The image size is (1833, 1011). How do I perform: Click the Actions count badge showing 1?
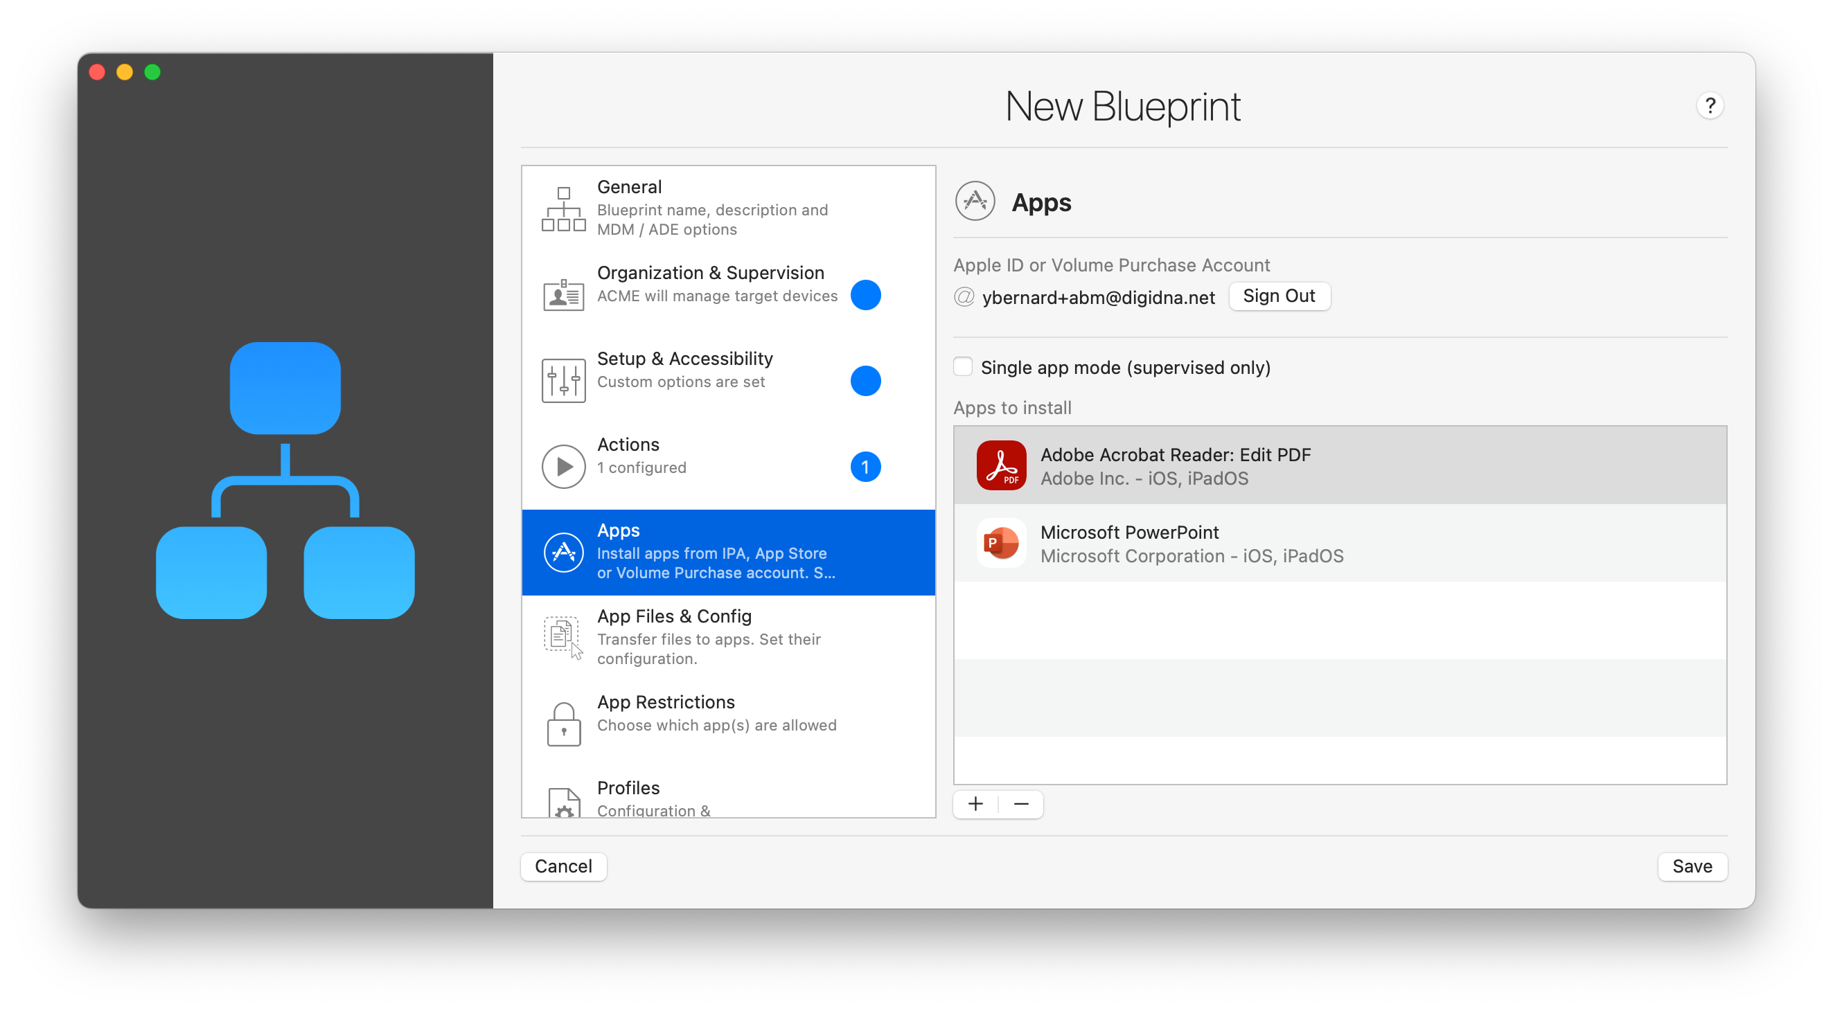(865, 467)
